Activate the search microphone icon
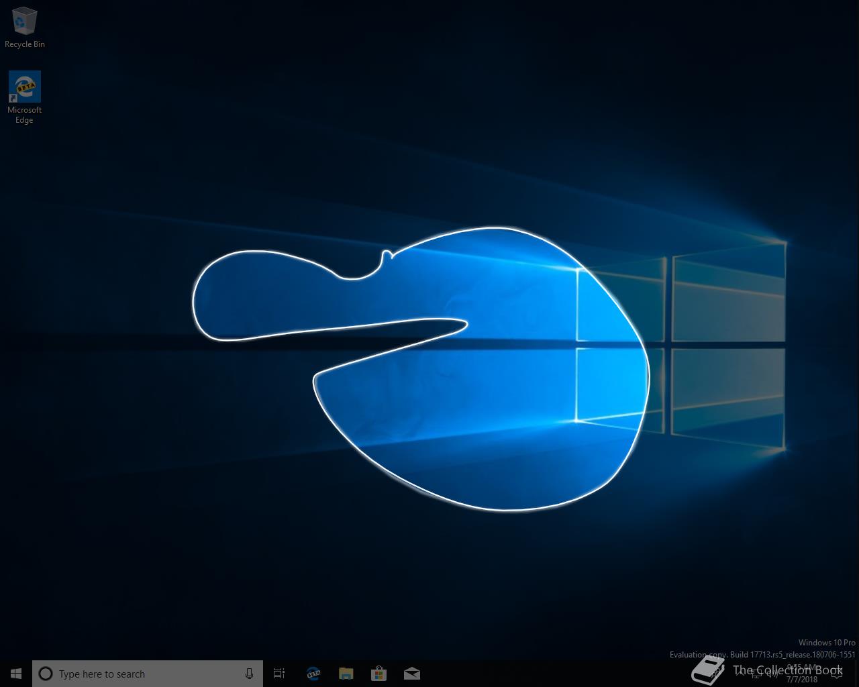This screenshot has width=859, height=687. point(249,674)
